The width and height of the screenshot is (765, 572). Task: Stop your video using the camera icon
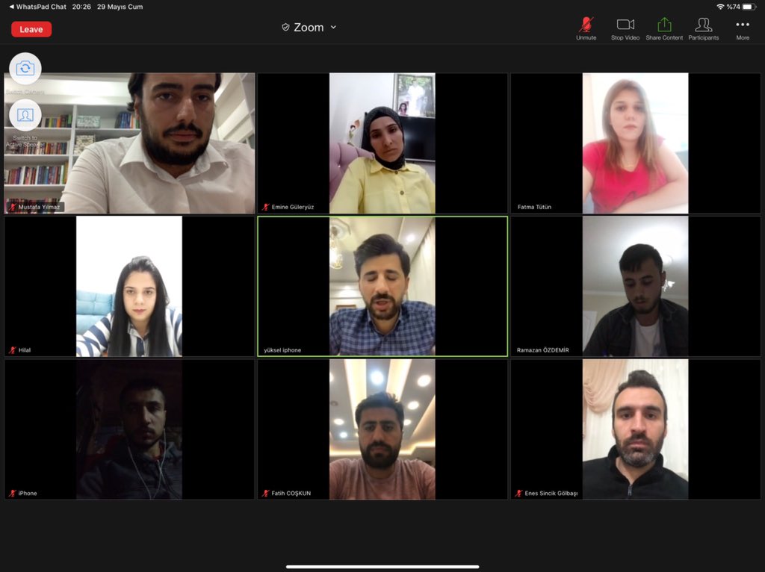(625, 27)
